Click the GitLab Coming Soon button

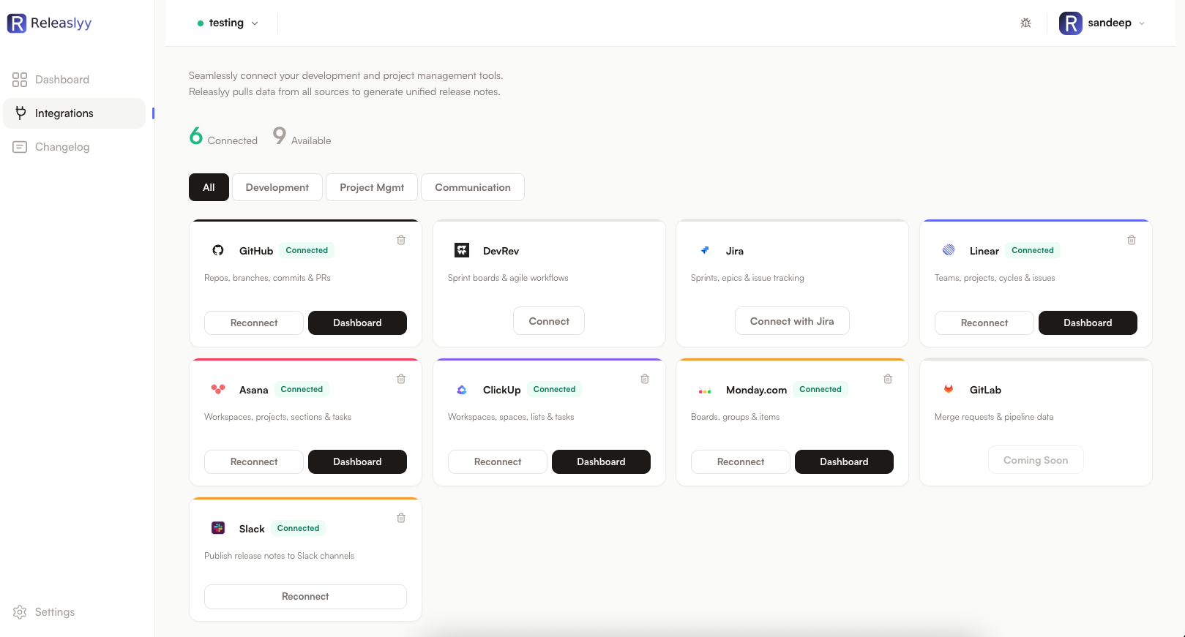pos(1036,460)
